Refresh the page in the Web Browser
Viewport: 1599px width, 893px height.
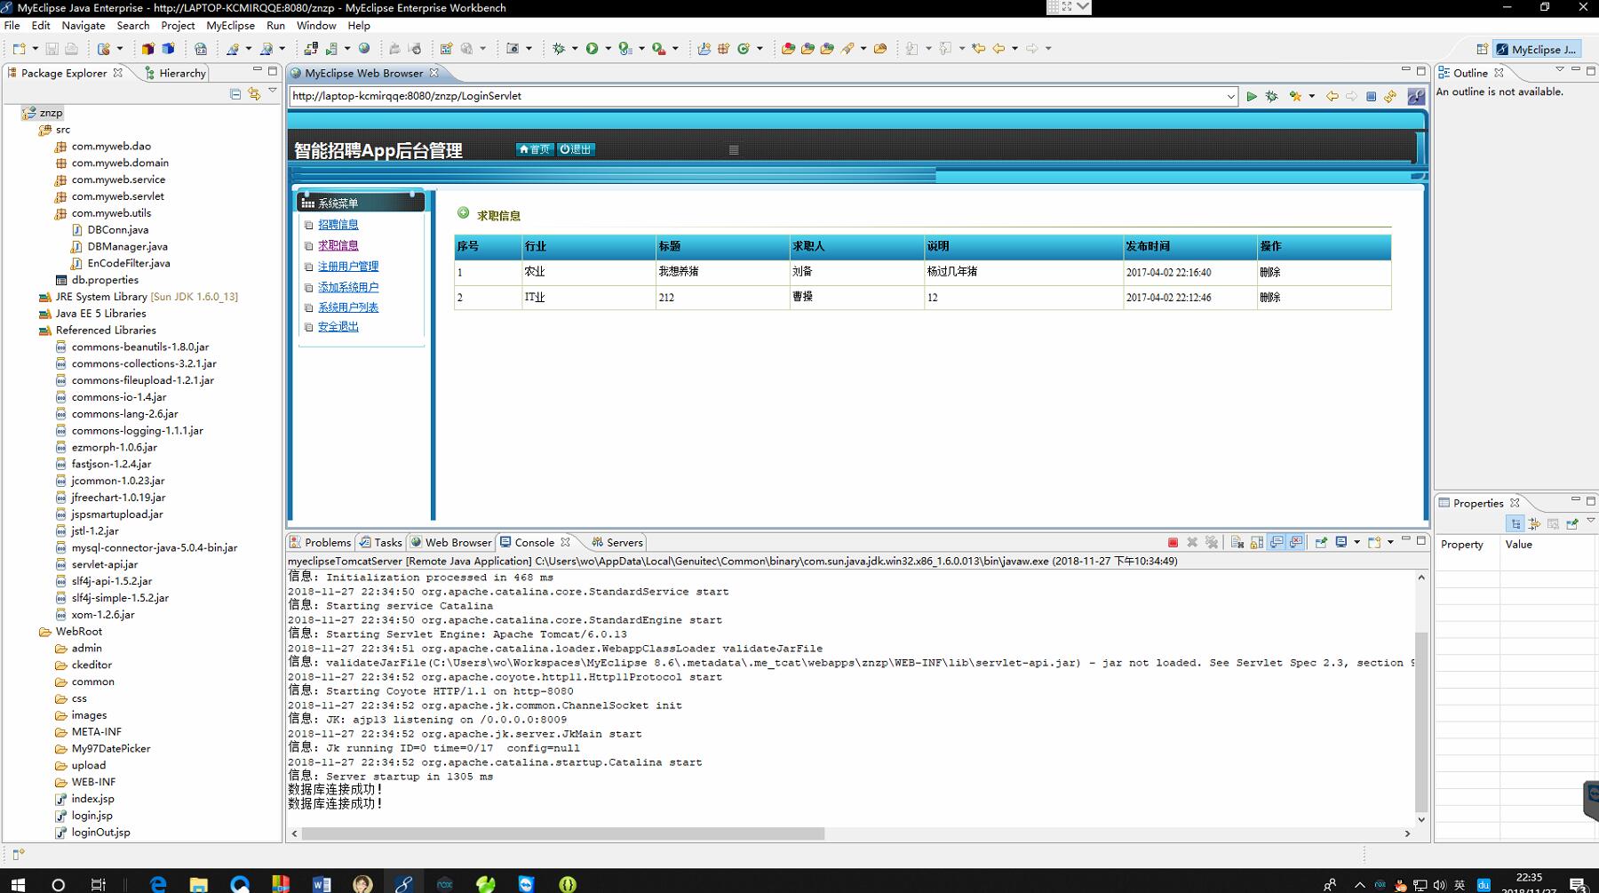1390,96
